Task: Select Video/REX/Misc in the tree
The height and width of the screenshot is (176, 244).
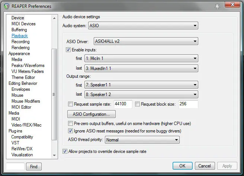Action: [x=26, y=125]
